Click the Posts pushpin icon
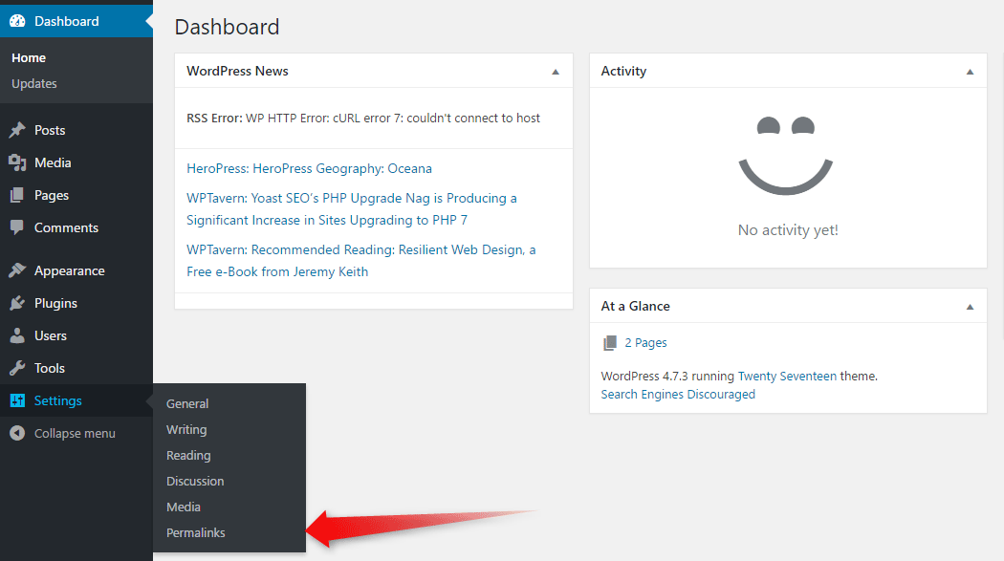 (17, 130)
